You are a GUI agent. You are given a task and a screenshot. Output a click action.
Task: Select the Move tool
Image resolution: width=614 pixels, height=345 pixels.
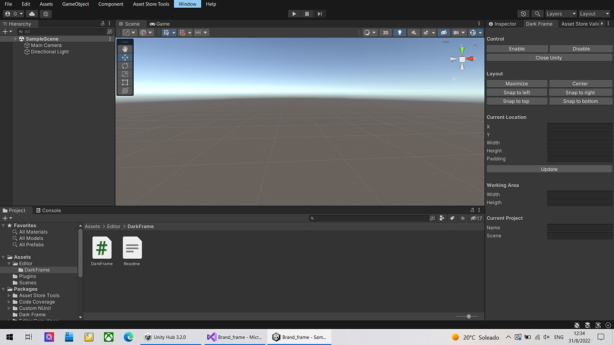125,57
